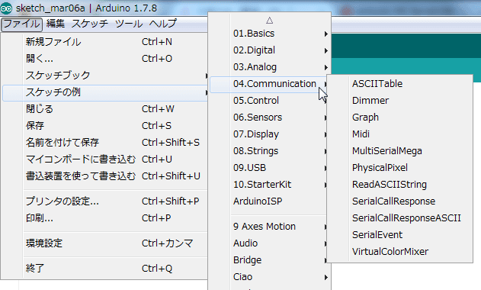Expand 02.Digital examples submenu
The width and height of the screenshot is (481, 290).
point(269,50)
